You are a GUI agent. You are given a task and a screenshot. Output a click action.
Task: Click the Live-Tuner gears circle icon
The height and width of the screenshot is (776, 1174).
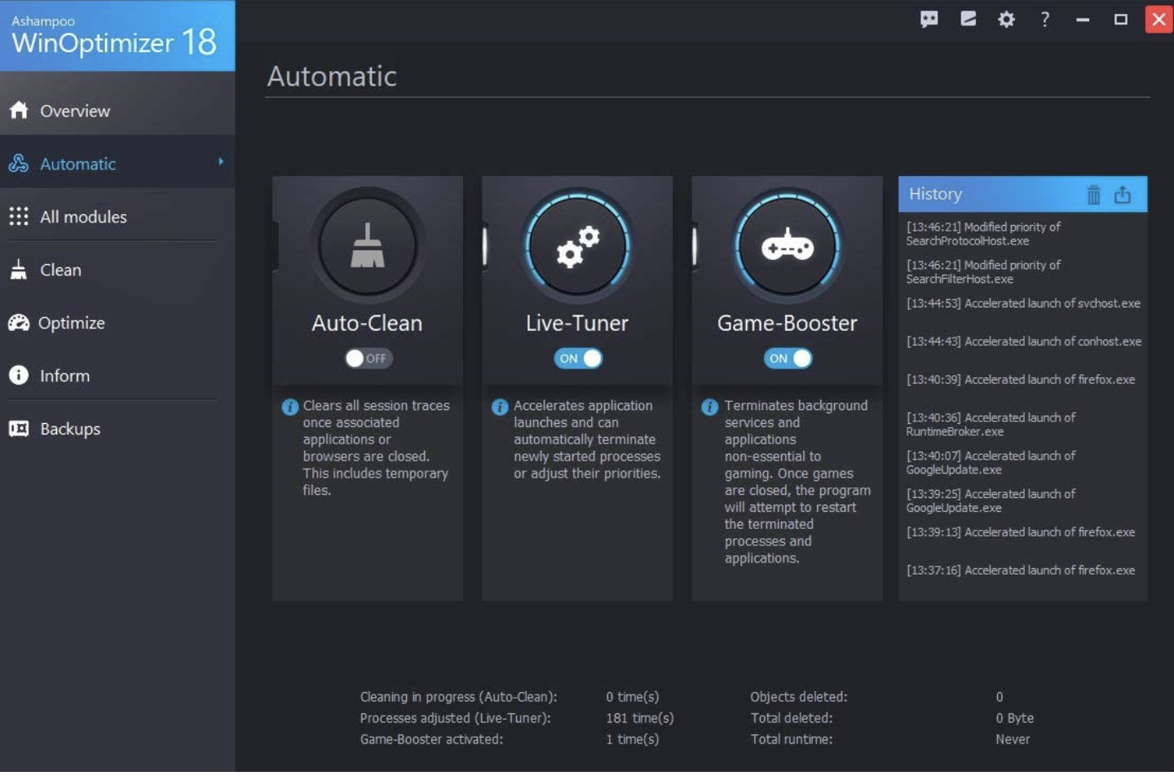577,245
